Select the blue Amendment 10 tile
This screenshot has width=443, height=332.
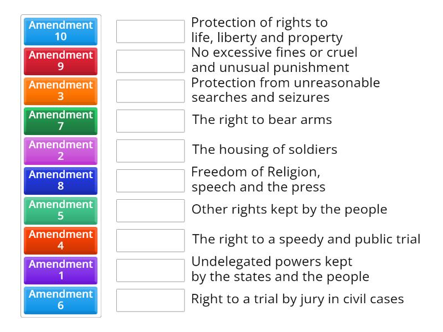point(60,32)
